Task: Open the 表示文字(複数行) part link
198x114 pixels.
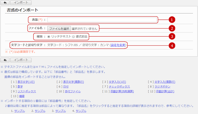Action: [x=73, y=82]
